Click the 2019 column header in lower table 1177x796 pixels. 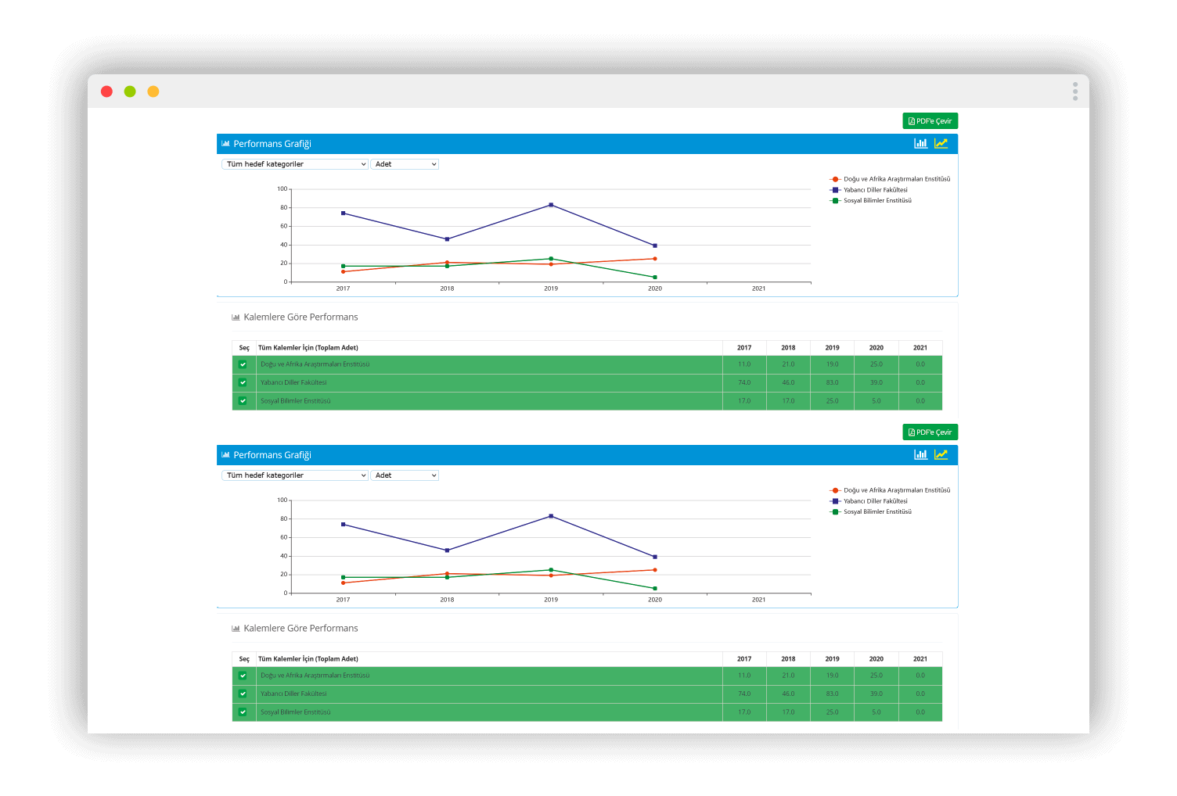[x=832, y=659]
